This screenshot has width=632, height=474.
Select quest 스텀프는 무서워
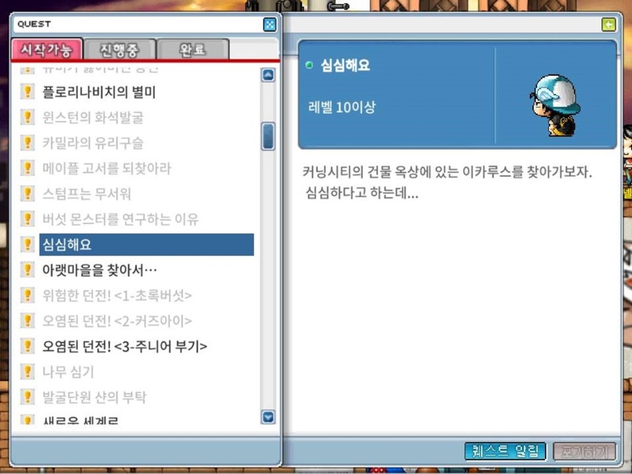(x=86, y=194)
